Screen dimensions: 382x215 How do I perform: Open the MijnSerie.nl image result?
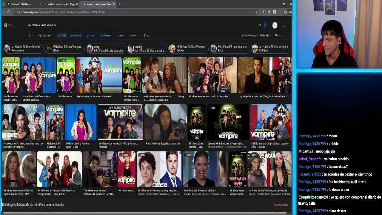pyautogui.click(x=99, y=75)
